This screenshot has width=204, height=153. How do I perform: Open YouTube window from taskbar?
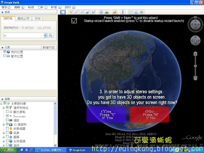(x=51, y=150)
